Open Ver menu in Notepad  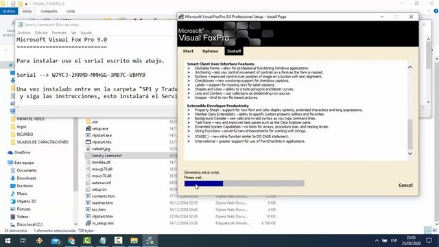pos(73,33)
